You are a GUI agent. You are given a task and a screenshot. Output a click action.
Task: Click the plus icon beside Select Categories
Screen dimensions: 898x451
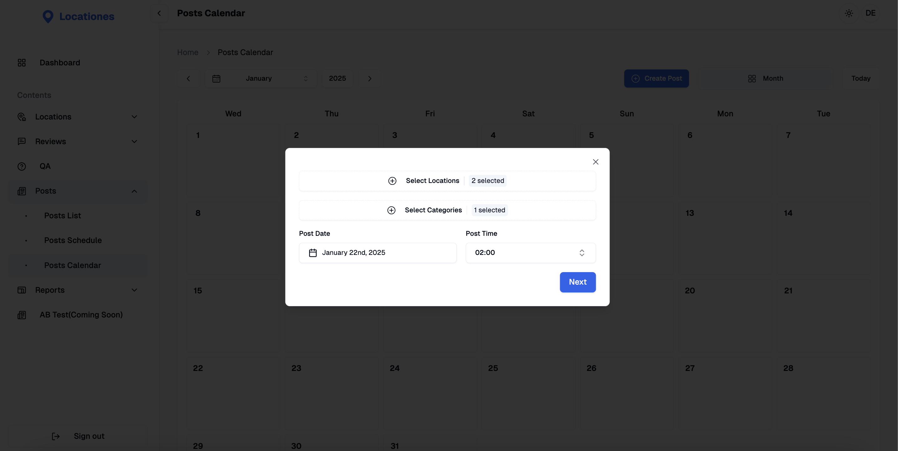(391, 210)
